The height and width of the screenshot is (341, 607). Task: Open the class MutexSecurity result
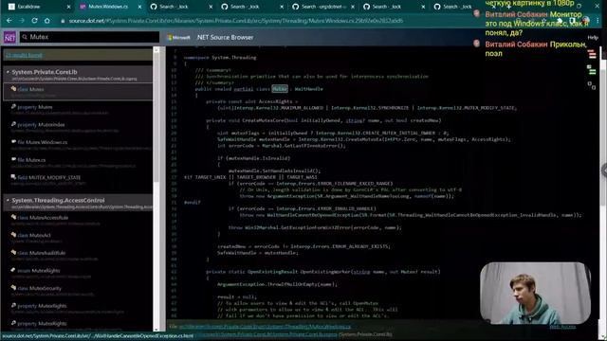(78, 291)
